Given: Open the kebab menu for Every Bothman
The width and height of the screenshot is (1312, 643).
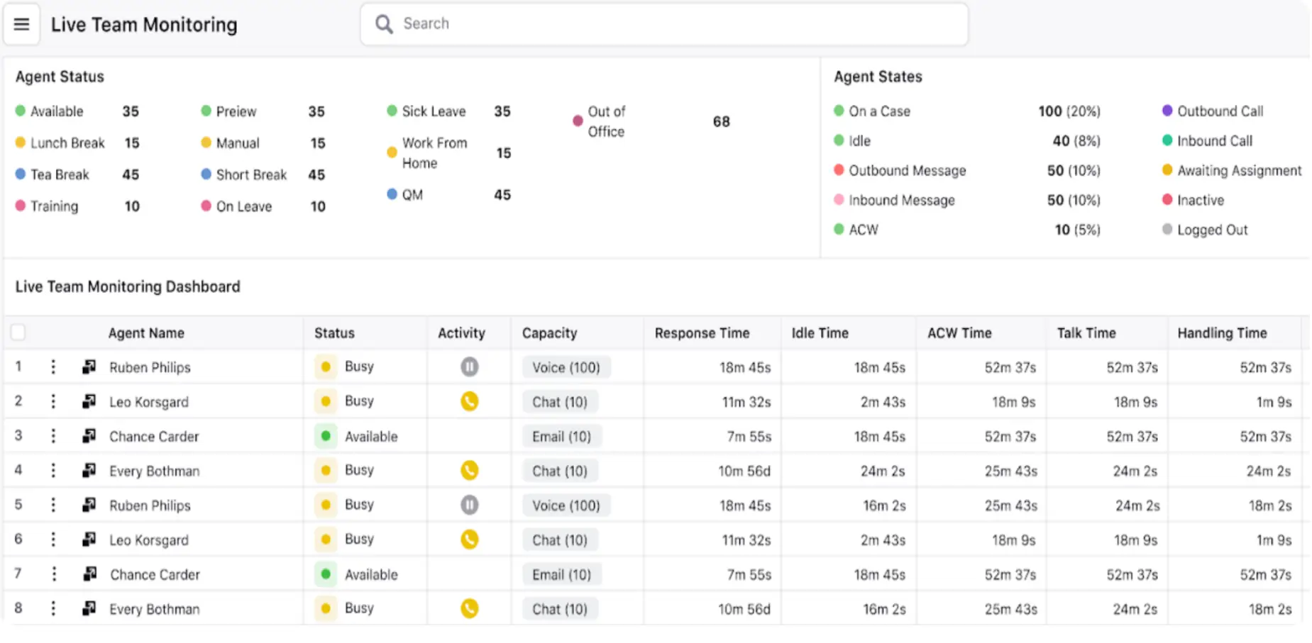Looking at the screenshot, I should (53, 470).
